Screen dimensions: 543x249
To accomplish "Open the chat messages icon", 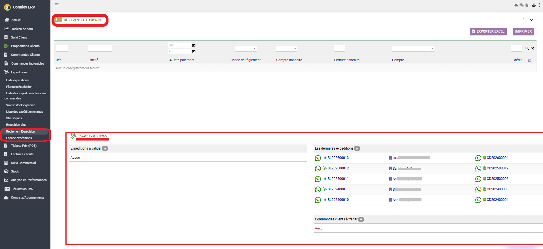I will (521, 5).
